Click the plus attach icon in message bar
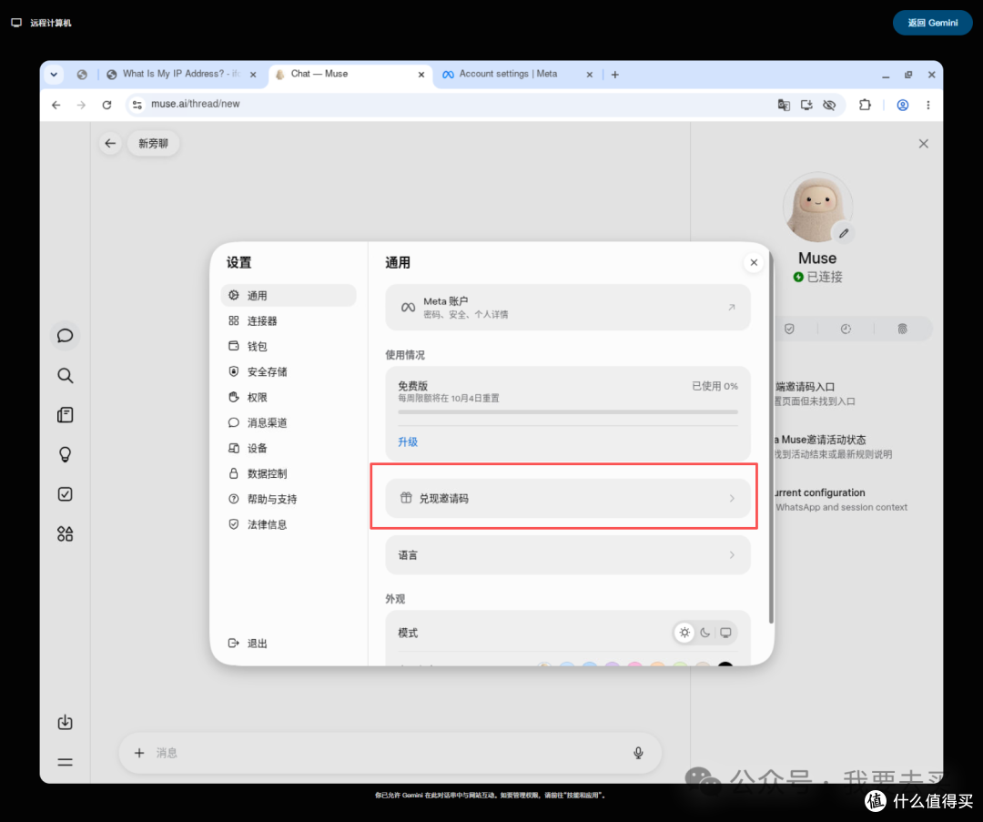Viewport: 983px width, 822px height. click(x=139, y=753)
